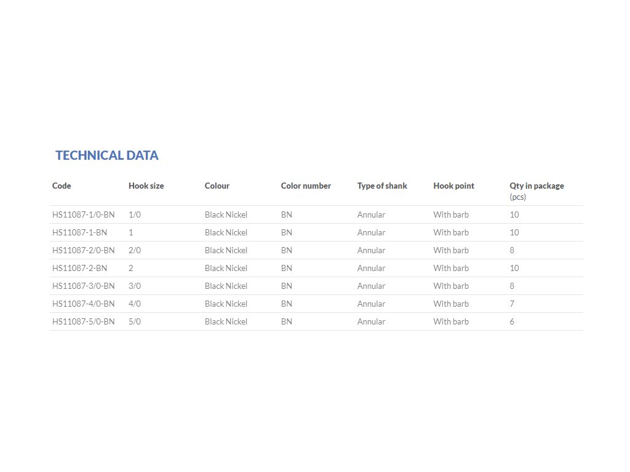Select the Hook size column header
The height and width of the screenshot is (472, 630).
(146, 186)
